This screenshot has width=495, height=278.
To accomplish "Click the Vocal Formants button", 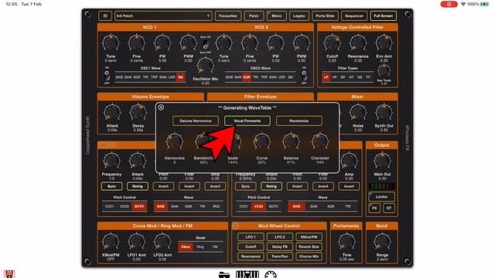I will [x=247, y=120].
